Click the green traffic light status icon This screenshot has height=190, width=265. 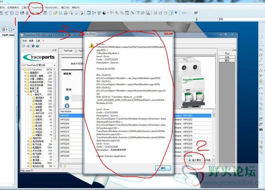(x=196, y=19)
